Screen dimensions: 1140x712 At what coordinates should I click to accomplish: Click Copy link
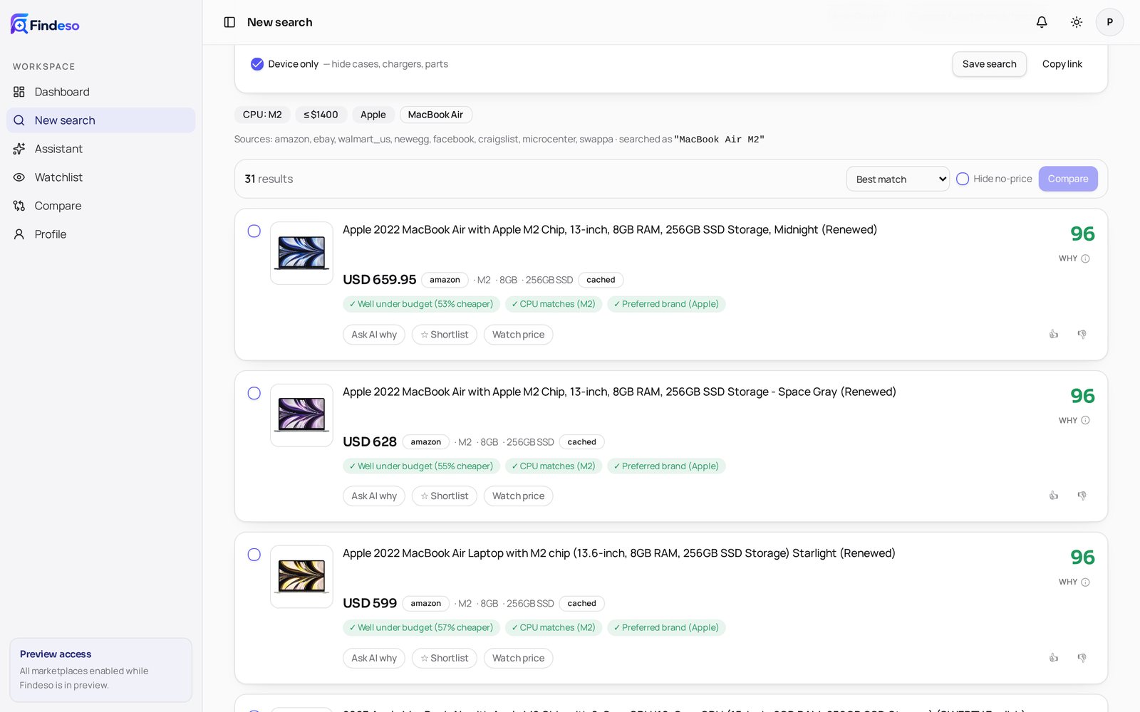1062,64
